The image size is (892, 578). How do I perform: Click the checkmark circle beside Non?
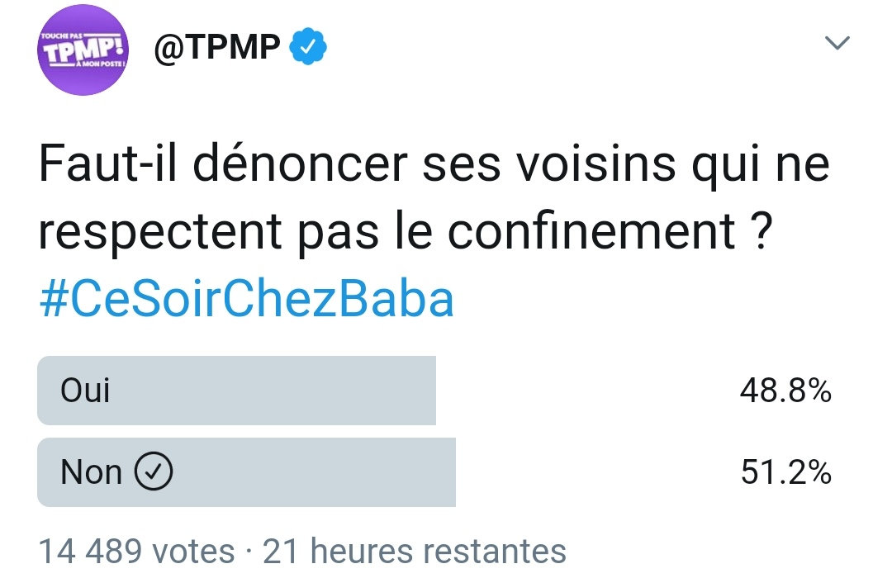(154, 471)
